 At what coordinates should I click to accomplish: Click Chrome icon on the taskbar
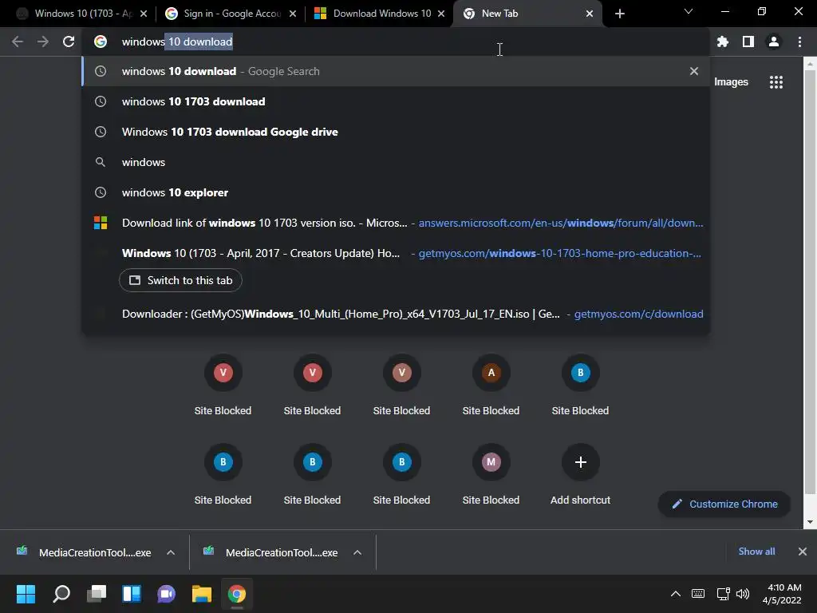click(236, 594)
